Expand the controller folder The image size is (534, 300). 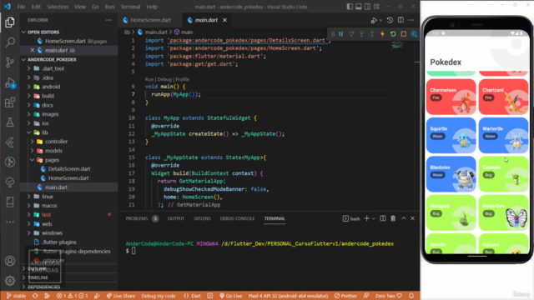pyautogui.click(x=56, y=142)
